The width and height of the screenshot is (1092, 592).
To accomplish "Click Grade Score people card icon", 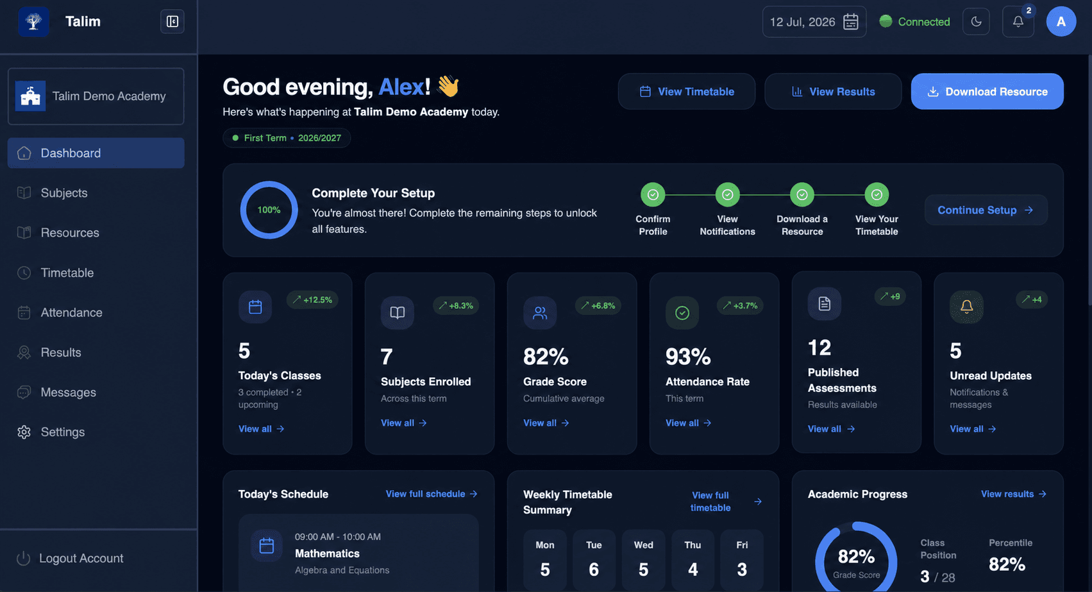I will pyautogui.click(x=540, y=312).
